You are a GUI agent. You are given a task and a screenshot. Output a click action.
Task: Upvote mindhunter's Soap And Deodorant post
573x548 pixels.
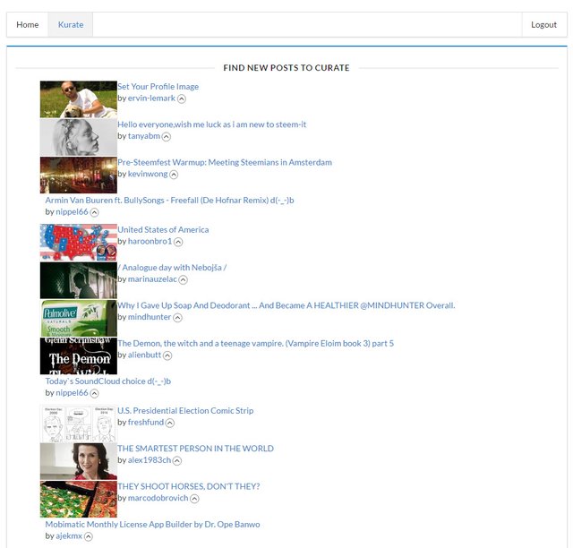pos(177,317)
